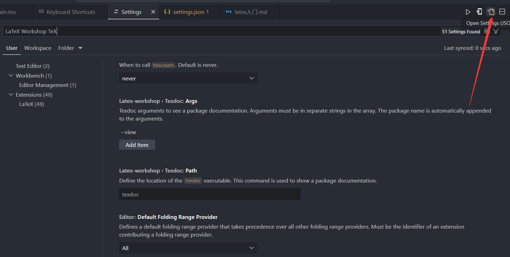Image resolution: width=510 pixels, height=257 pixels.
Task: Open the Default Folding Range Provider dropdown
Action: pos(188,248)
